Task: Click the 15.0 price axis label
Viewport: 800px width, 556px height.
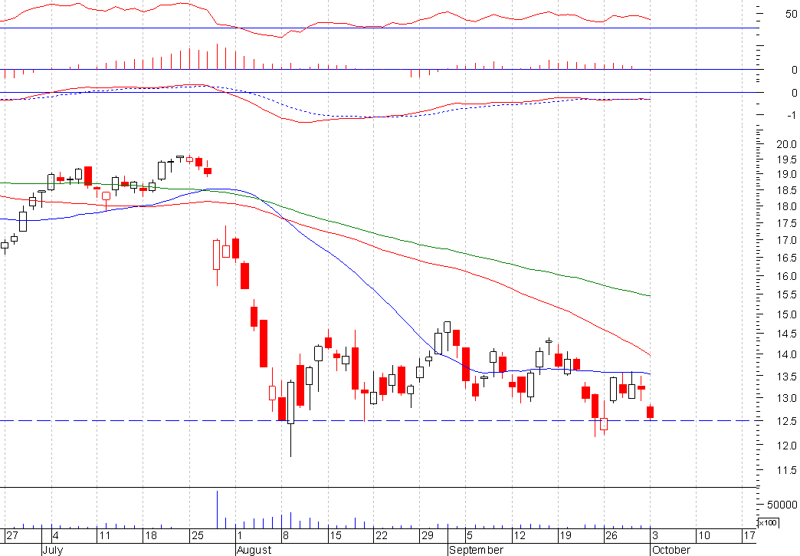Action: tap(786, 314)
